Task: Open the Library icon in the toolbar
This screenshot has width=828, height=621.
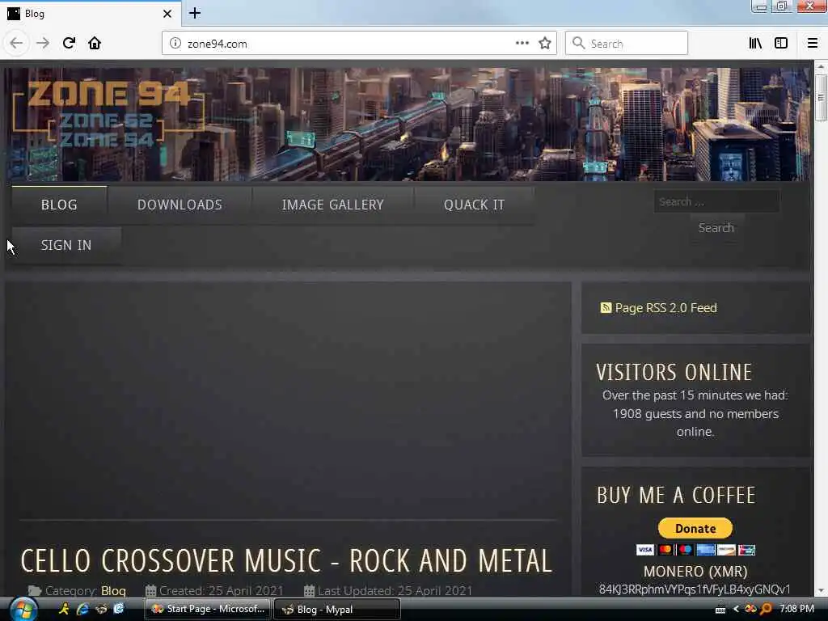Action: click(755, 44)
